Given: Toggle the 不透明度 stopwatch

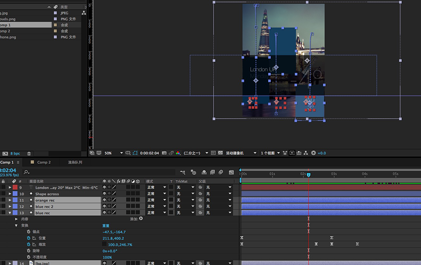Looking at the screenshot, I should coord(29,257).
